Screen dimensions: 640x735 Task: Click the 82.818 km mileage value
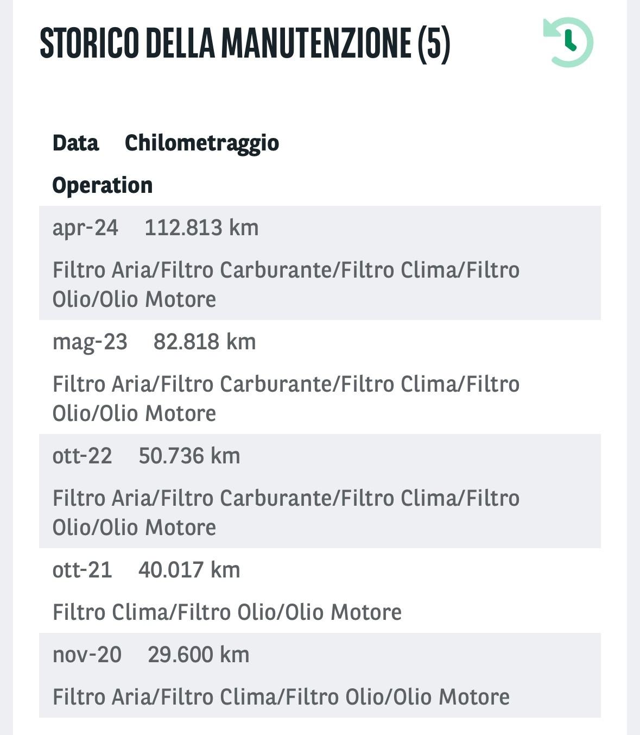click(x=205, y=342)
